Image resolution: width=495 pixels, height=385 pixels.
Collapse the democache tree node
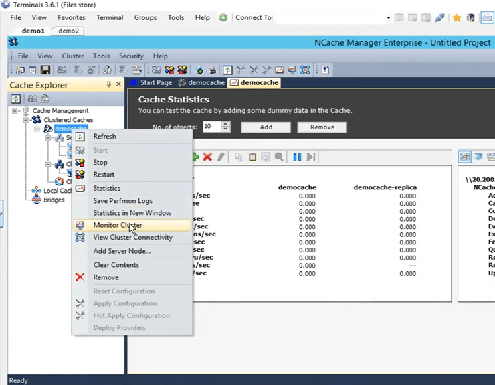point(37,129)
